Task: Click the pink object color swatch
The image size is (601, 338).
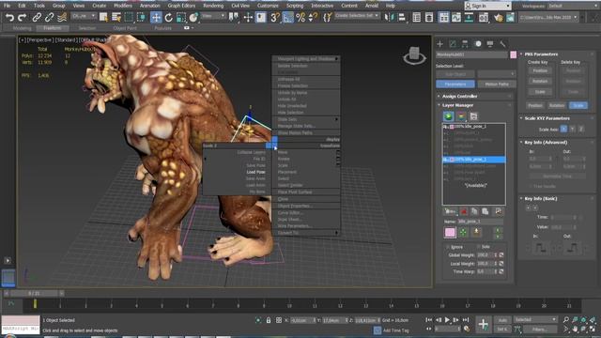Action: coord(514,54)
